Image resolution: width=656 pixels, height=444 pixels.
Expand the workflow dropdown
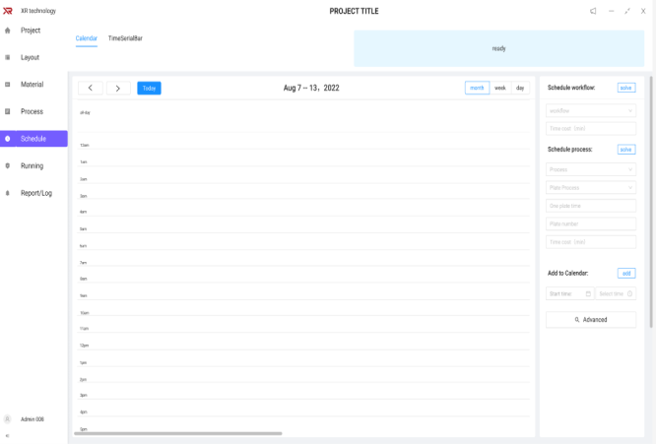pos(591,111)
